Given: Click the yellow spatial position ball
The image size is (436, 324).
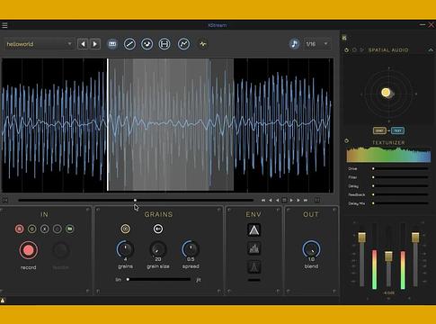Looking at the screenshot, I should coord(387,93).
